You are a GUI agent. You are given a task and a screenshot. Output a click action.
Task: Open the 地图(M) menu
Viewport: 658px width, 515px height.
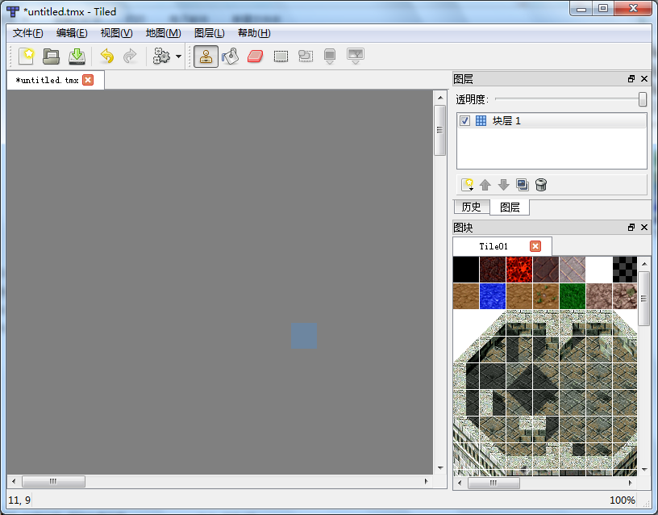click(x=163, y=33)
